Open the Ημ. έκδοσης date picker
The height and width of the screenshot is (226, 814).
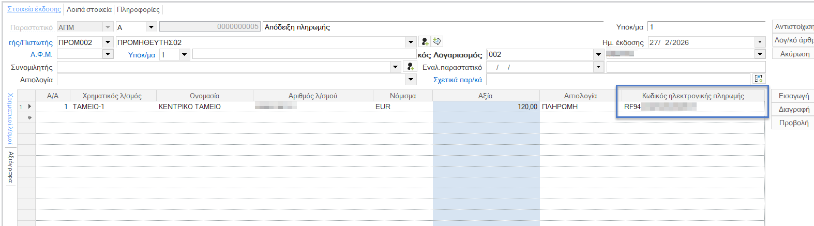[x=760, y=42]
